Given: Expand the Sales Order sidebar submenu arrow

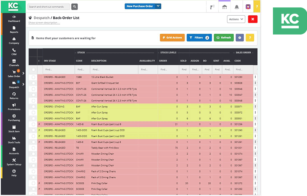Looking at the screenshot, I should [x=23, y=73].
